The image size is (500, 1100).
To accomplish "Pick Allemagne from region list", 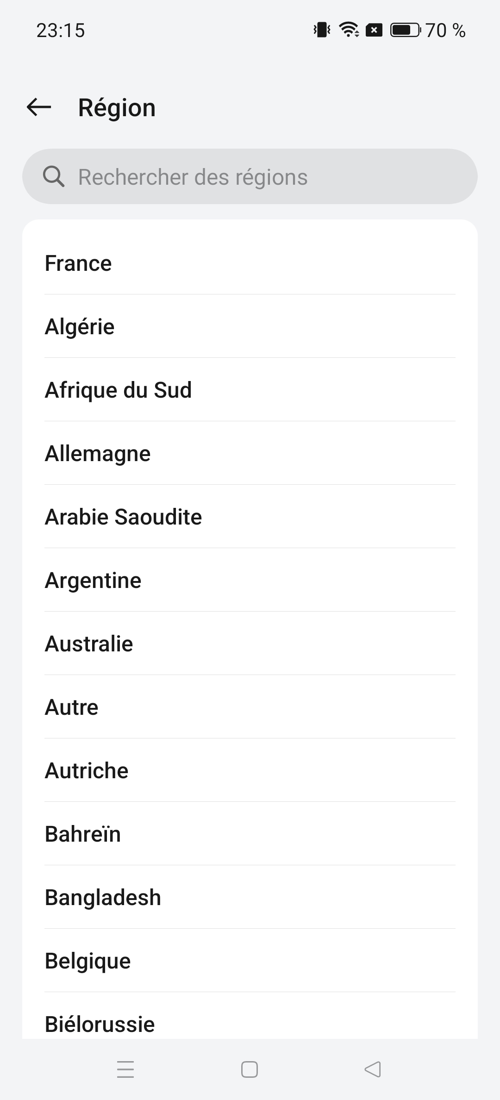I will 250,453.
